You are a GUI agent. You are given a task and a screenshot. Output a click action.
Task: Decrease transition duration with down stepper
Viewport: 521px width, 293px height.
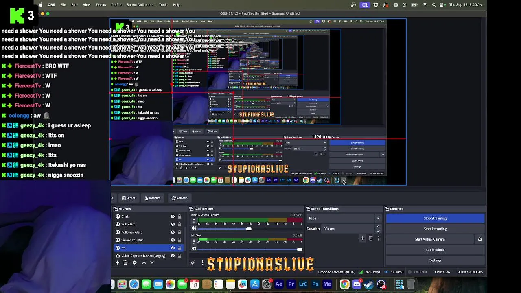pos(378,231)
